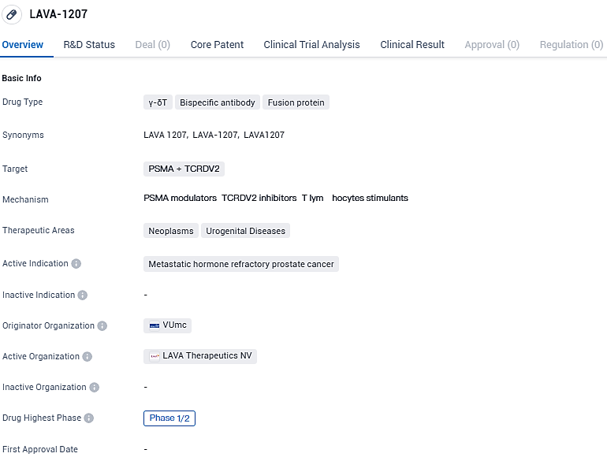This screenshot has width=607, height=457.
Task: Click info icon beside Active Organization
Action: click(88, 357)
